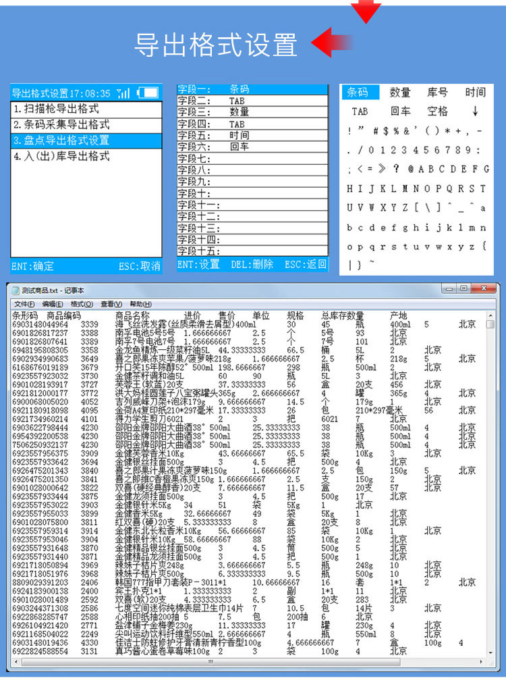Click the vertical scrollbar up arrow
Screen dimensions: 506x691
tap(490, 316)
